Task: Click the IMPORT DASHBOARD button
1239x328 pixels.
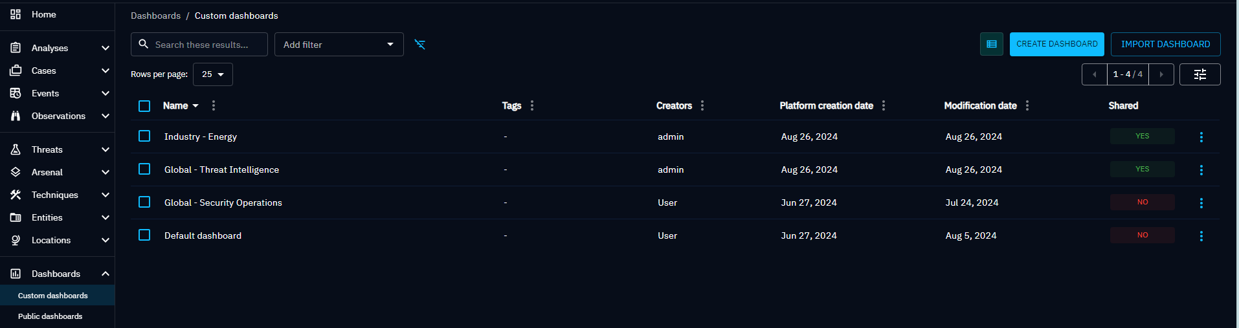Action: pos(1165,44)
